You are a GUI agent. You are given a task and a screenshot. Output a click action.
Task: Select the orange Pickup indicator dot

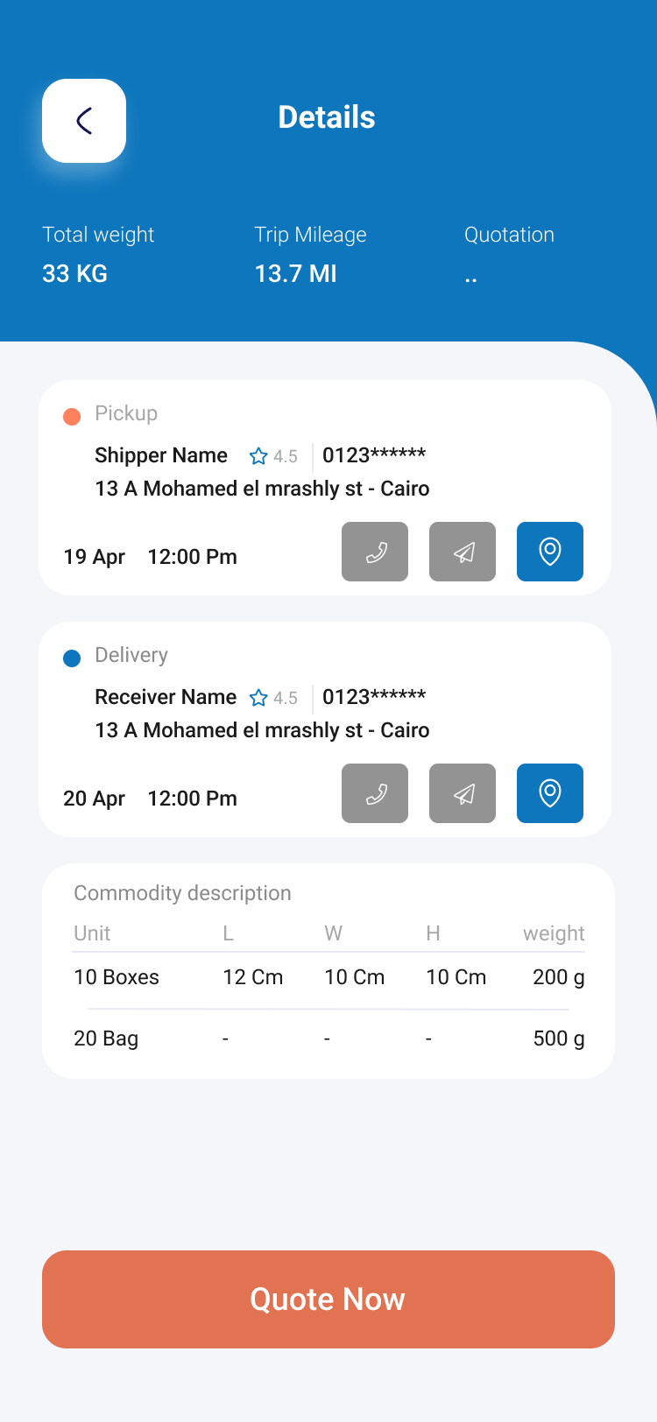click(x=72, y=416)
